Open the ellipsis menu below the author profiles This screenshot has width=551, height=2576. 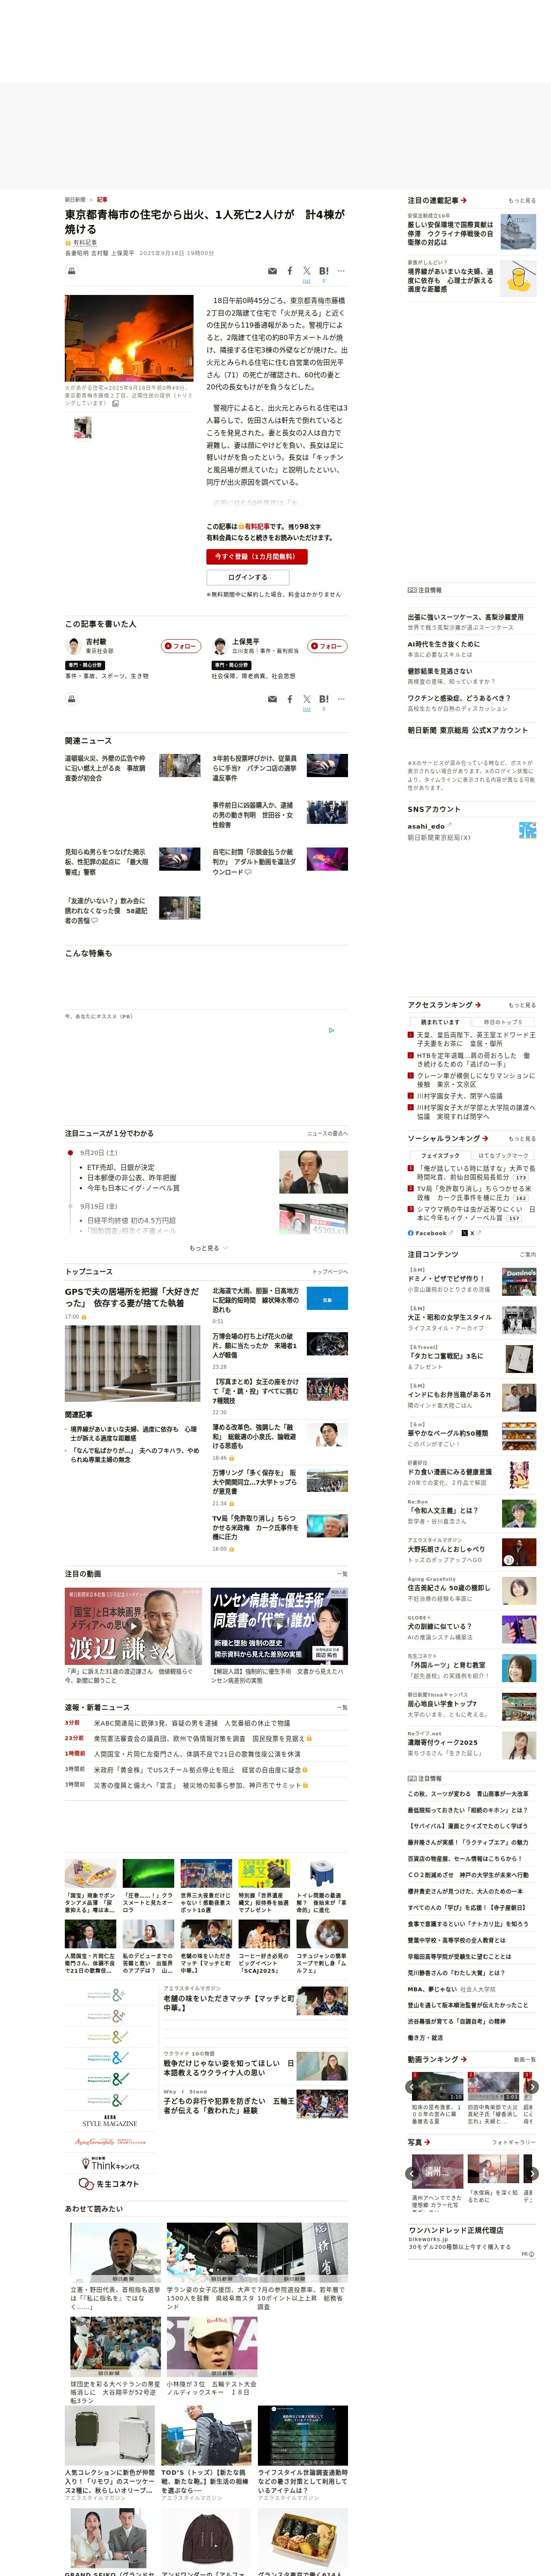[341, 699]
